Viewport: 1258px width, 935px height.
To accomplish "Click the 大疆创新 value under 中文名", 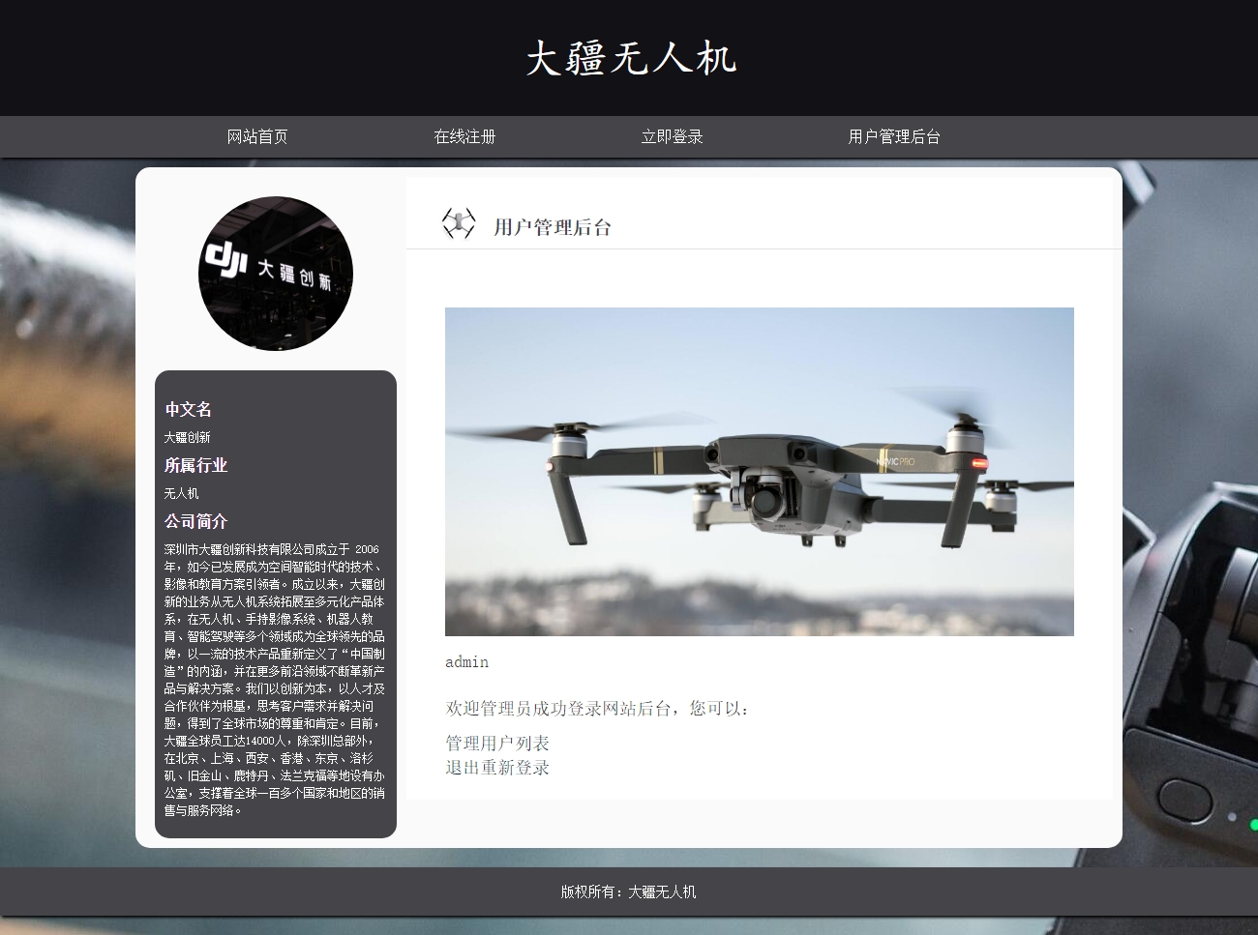I will [187, 438].
